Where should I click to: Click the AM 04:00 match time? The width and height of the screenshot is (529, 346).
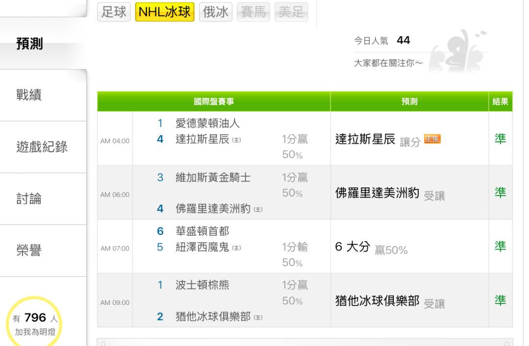tap(115, 141)
